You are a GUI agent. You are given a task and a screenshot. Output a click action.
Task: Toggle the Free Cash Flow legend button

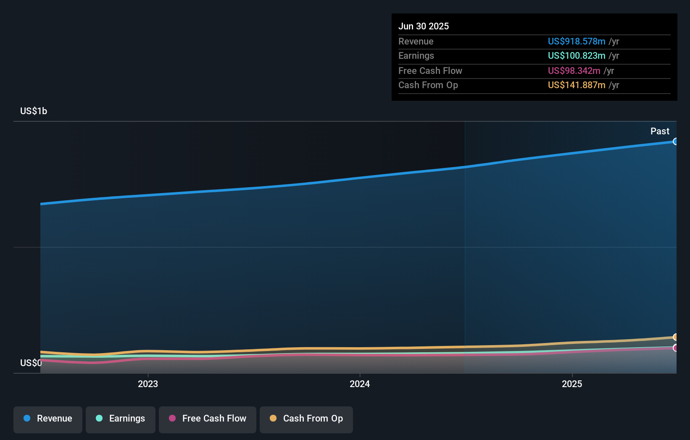[x=208, y=419]
